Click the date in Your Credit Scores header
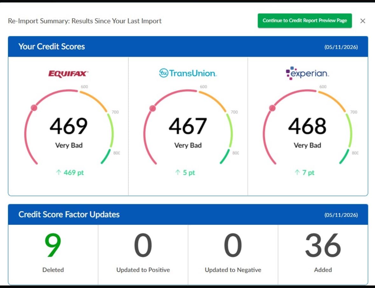This screenshot has width=375, height=288. 341,47
